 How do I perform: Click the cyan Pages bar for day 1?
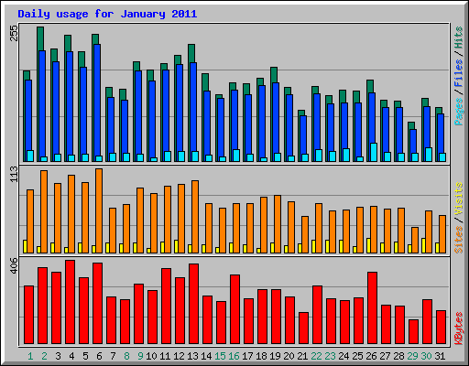pyautogui.click(x=30, y=156)
